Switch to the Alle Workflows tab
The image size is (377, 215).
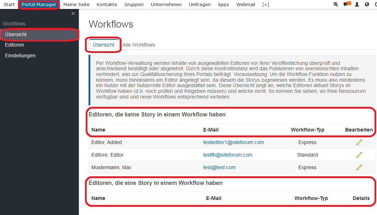pyautogui.click(x=139, y=45)
